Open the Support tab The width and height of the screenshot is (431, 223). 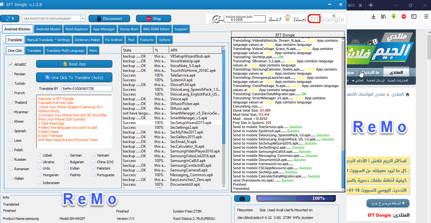[x=181, y=29]
